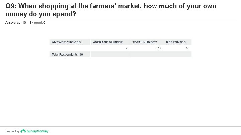The image size is (241, 135).
Task: Click empty cell right of Total Respondents row
Action: (161, 54)
